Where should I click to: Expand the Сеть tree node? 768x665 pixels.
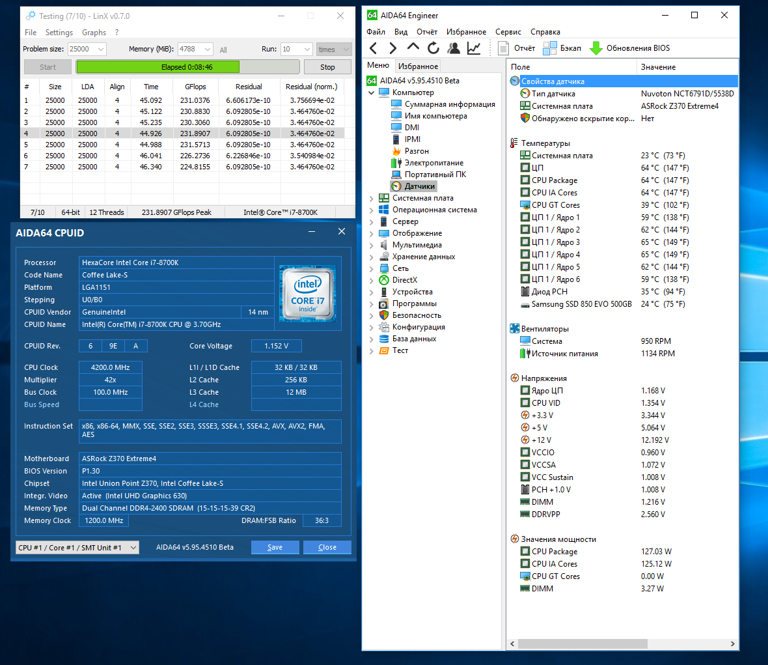371,269
